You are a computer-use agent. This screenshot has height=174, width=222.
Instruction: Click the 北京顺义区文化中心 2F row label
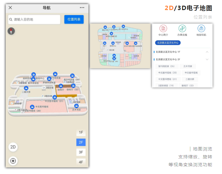[168, 59]
